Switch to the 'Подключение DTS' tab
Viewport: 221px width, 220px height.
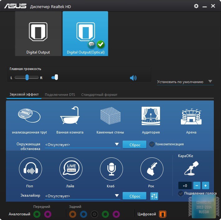tap(60, 95)
